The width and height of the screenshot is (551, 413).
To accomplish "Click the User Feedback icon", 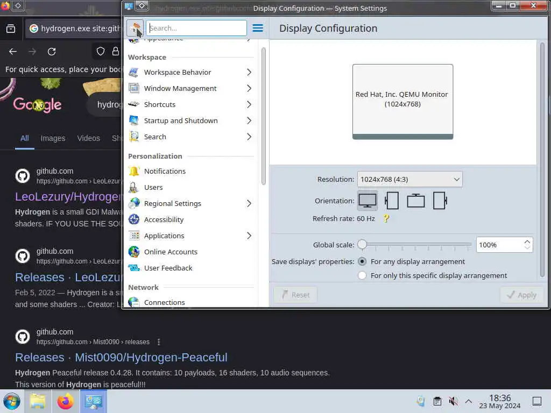I will (x=134, y=268).
